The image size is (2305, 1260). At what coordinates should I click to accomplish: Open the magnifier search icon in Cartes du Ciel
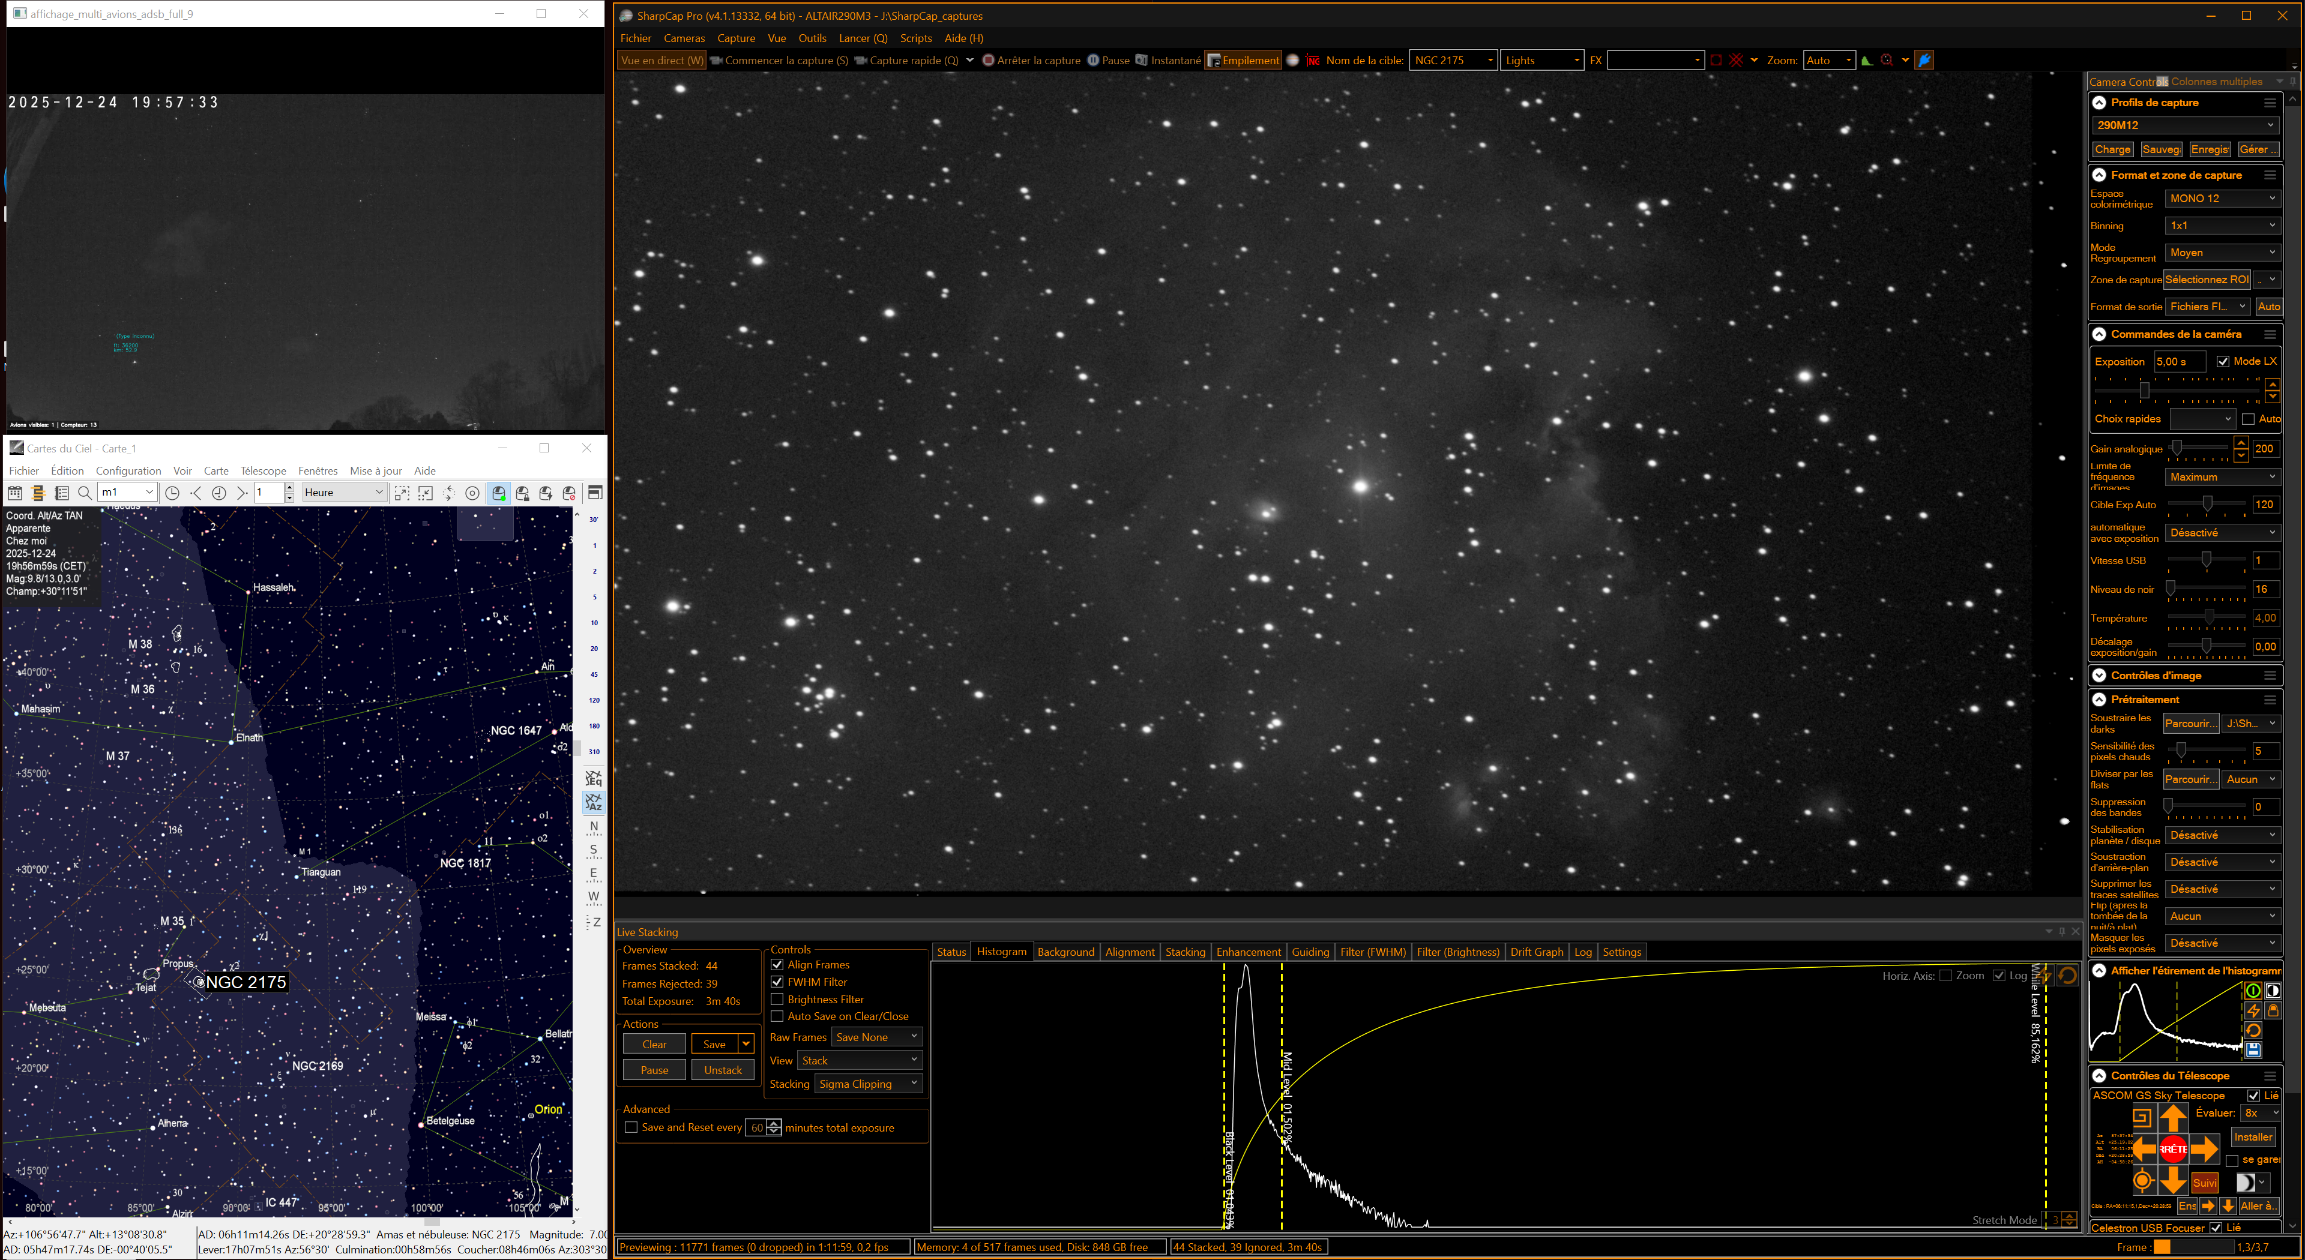pos(85,493)
